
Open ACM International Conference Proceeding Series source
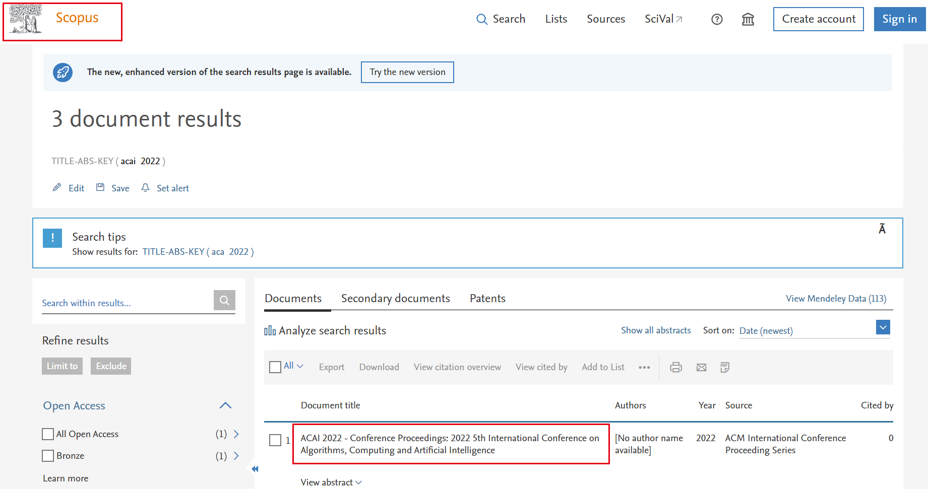point(785,444)
